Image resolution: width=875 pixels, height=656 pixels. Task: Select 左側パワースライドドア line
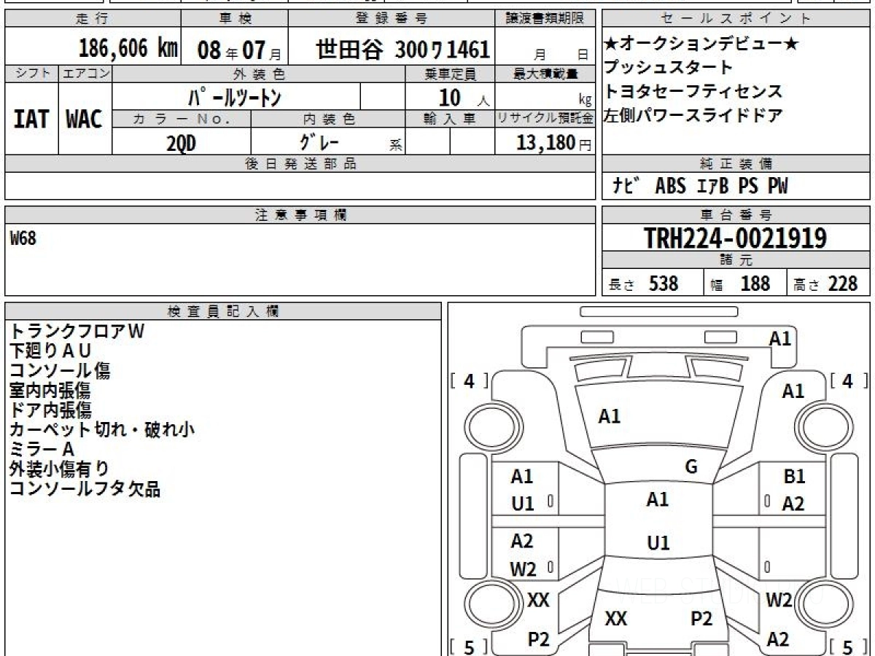click(x=693, y=115)
